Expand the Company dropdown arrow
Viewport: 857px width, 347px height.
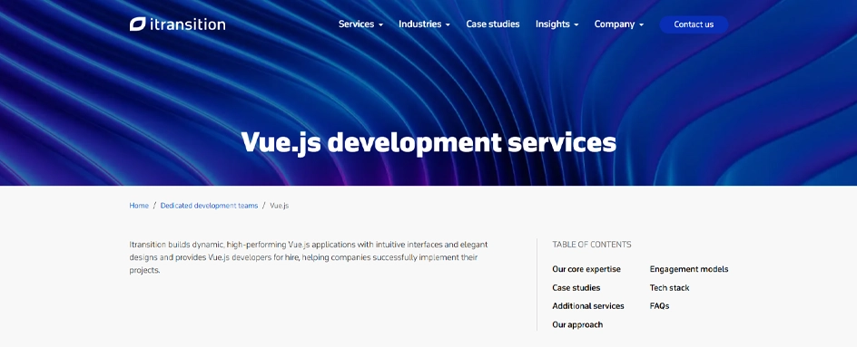pyautogui.click(x=641, y=25)
